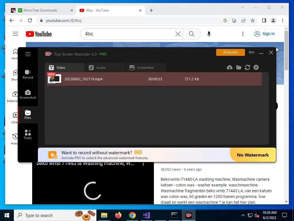Open YouTube guide hamburger menu in Chrome
This screenshot has width=294, height=221.
[x=16, y=34]
